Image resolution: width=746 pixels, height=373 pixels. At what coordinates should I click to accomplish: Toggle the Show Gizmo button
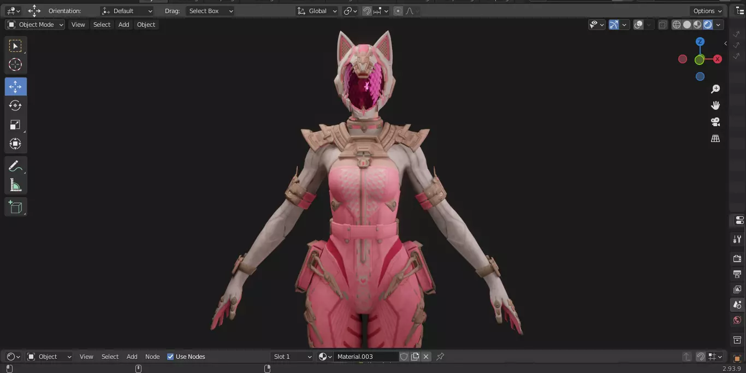pyautogui.click(x=614, y=25)
